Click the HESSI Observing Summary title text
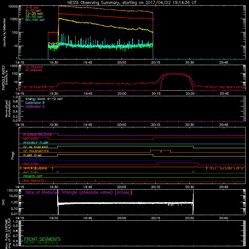Image resolution: width=249 pixels, height=249 pixels. click(x=132, y=3)
